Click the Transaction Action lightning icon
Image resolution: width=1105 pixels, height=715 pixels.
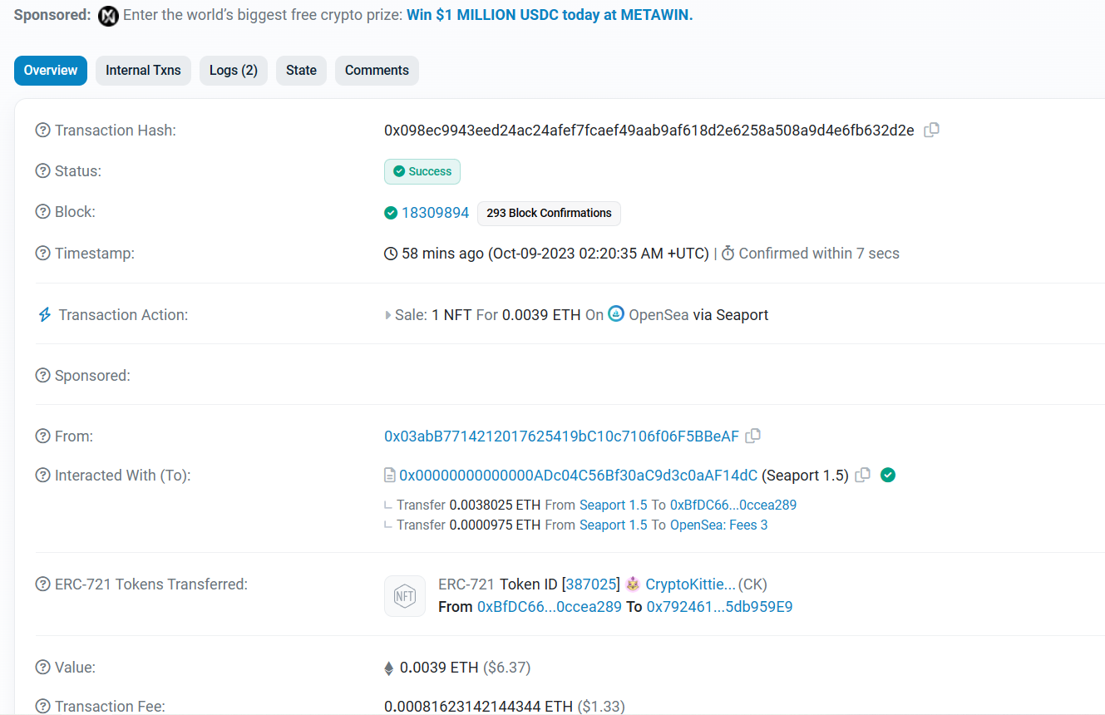[45, 315]
